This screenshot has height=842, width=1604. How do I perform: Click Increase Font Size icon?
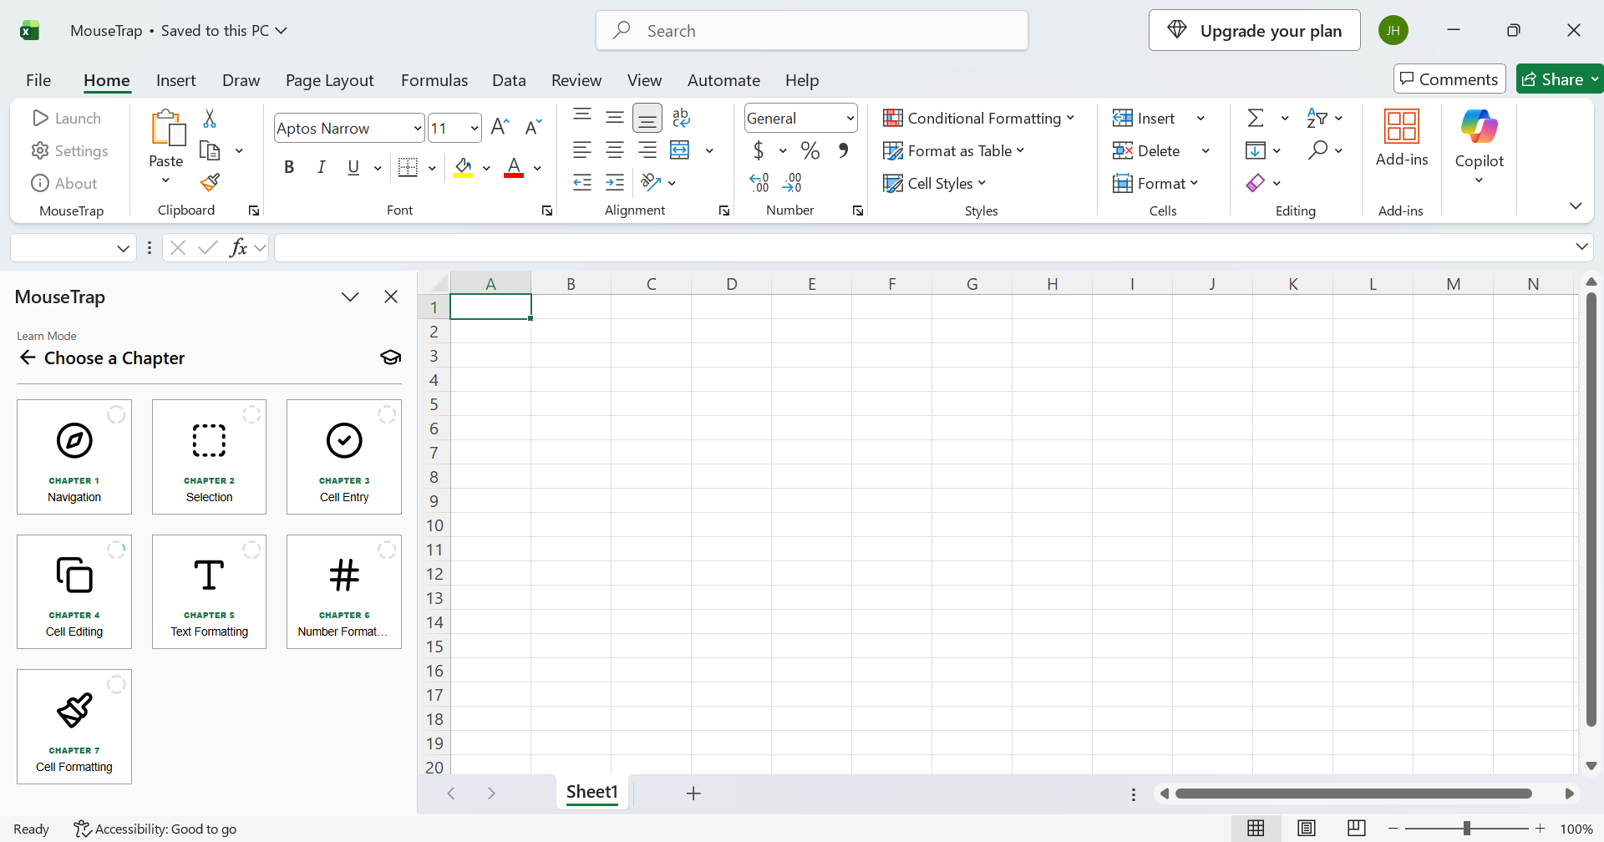point(500,127)
